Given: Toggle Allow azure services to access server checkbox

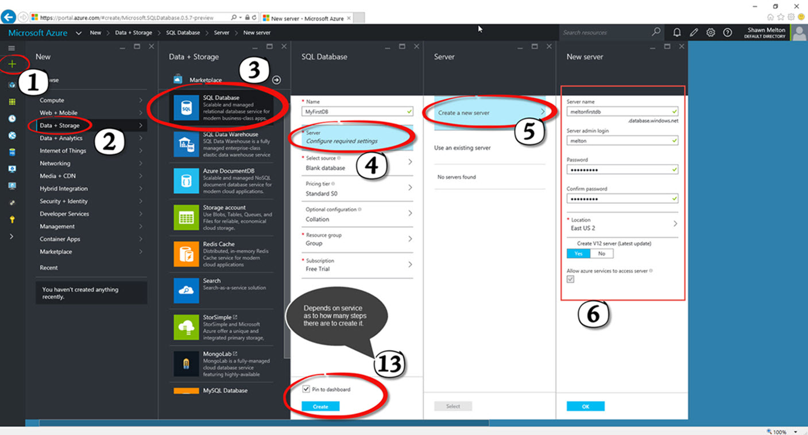Looking at the screenshot, I should click(x=570, y=279).
